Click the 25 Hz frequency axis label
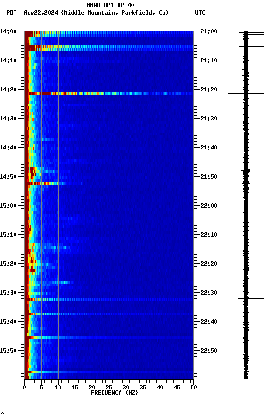The width and height of the screenshot is (267, 418). (x=109, y=388)
